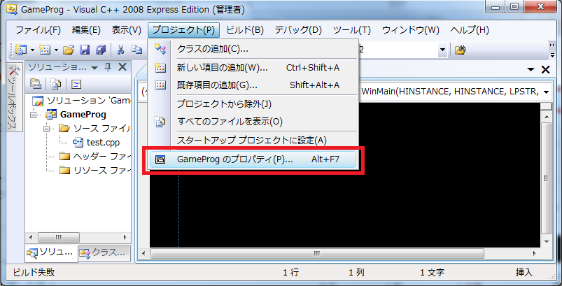Click the Copy toolbar icon

point(136,50)
